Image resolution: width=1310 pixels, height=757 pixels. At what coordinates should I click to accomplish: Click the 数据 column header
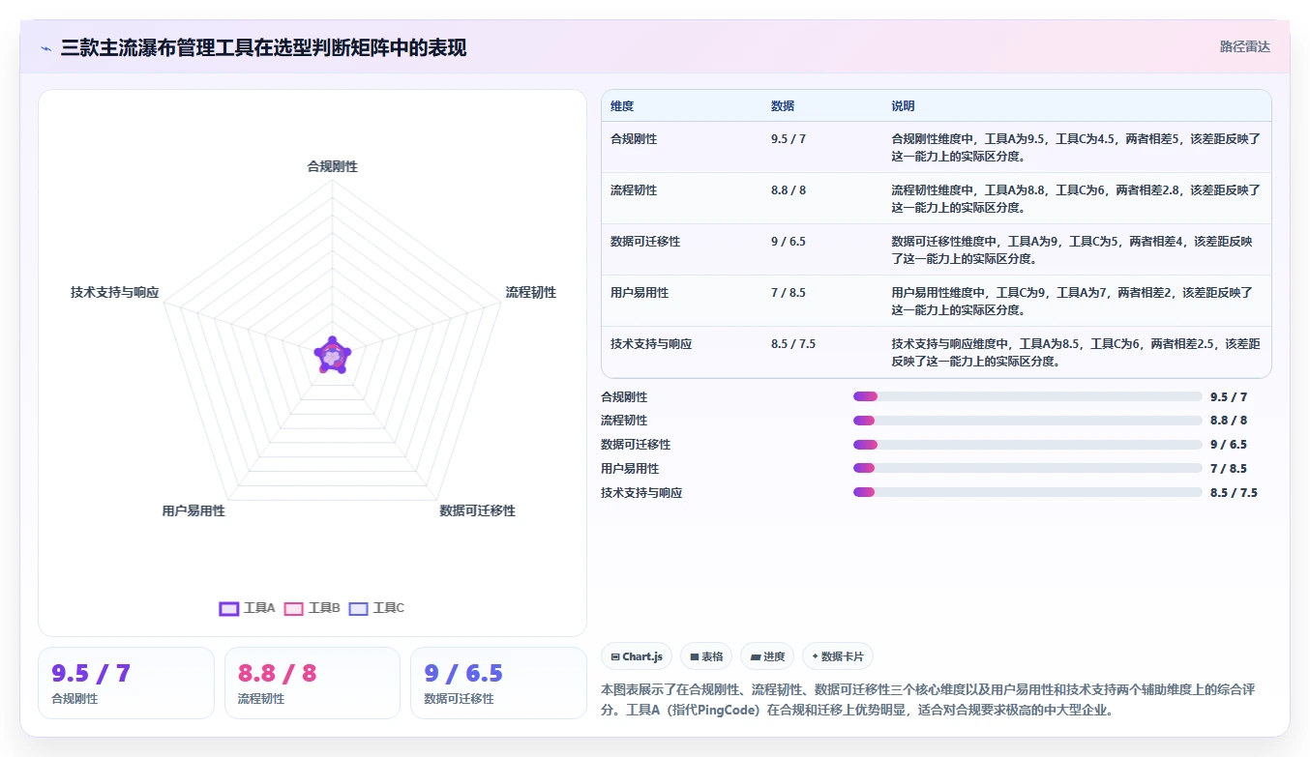pyautogui.click(x=783, y=106)
